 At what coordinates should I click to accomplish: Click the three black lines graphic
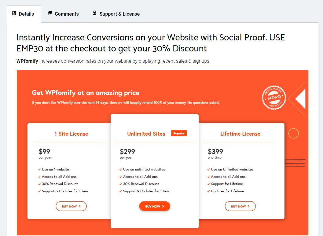tap(295, 163)
